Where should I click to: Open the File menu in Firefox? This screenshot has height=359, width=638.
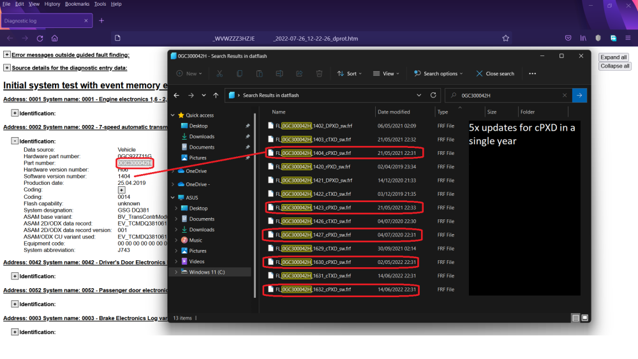[x=6, y=4]
